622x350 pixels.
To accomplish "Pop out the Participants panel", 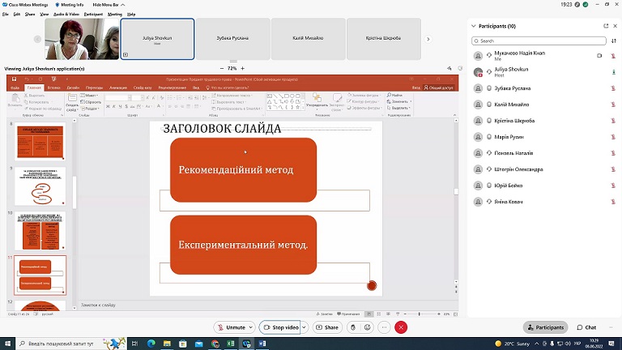I will coord(606,26).
